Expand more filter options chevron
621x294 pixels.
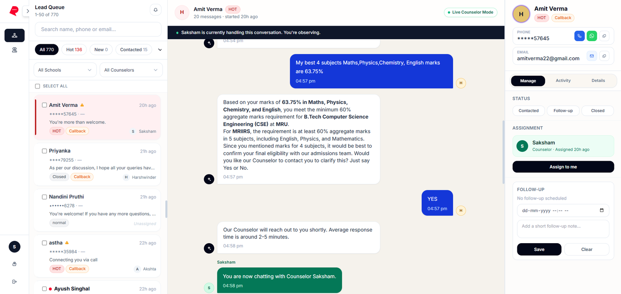tap(160, 50)
